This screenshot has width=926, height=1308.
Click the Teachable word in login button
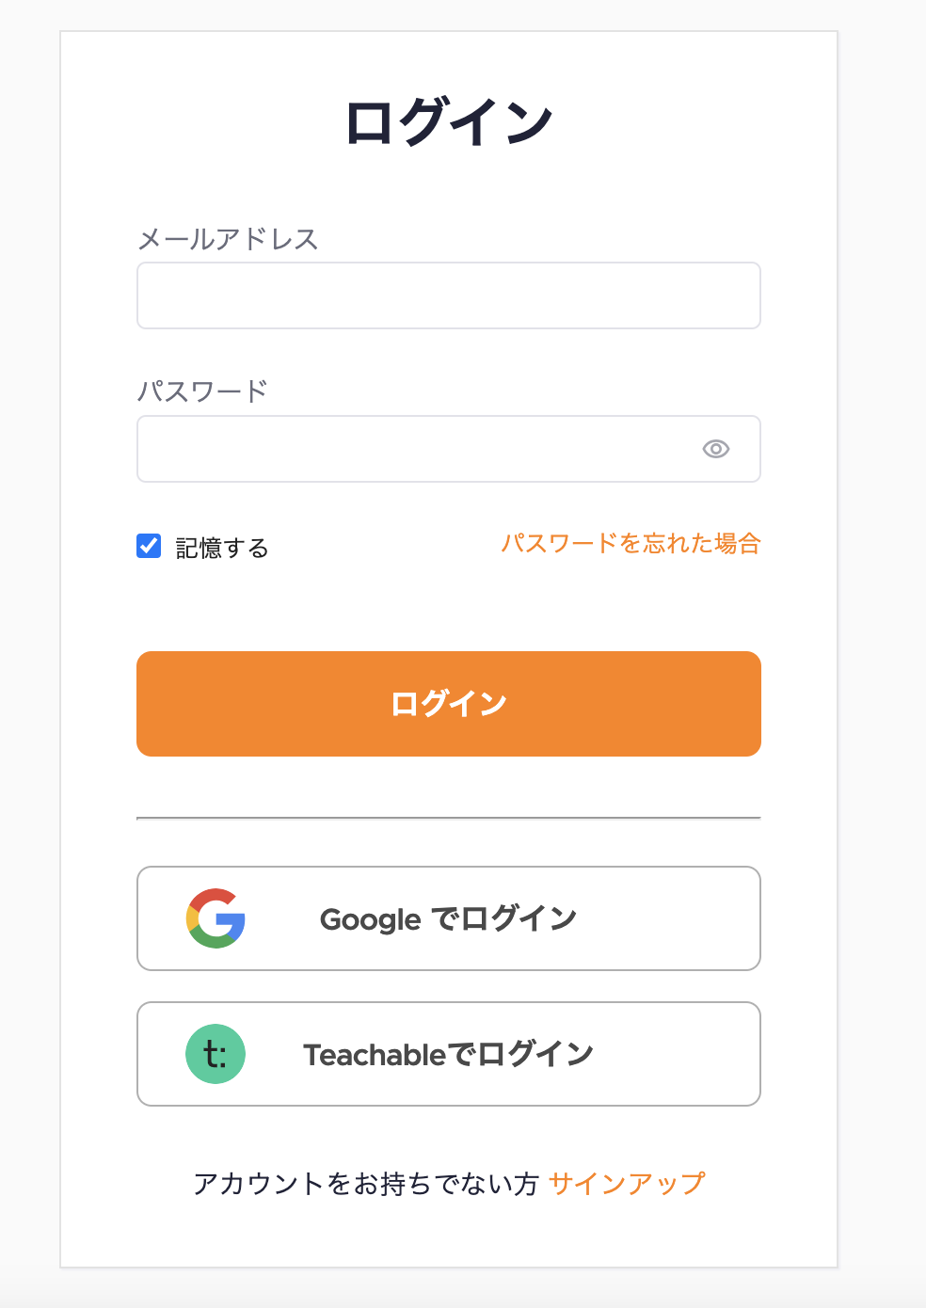(x=375, y=1055)
